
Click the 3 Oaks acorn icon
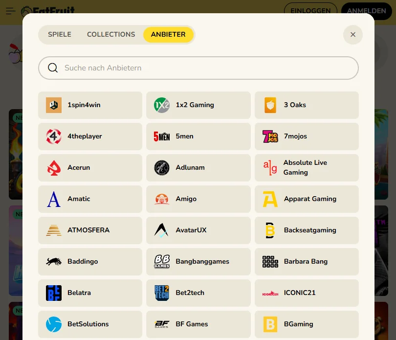[270, 105]
